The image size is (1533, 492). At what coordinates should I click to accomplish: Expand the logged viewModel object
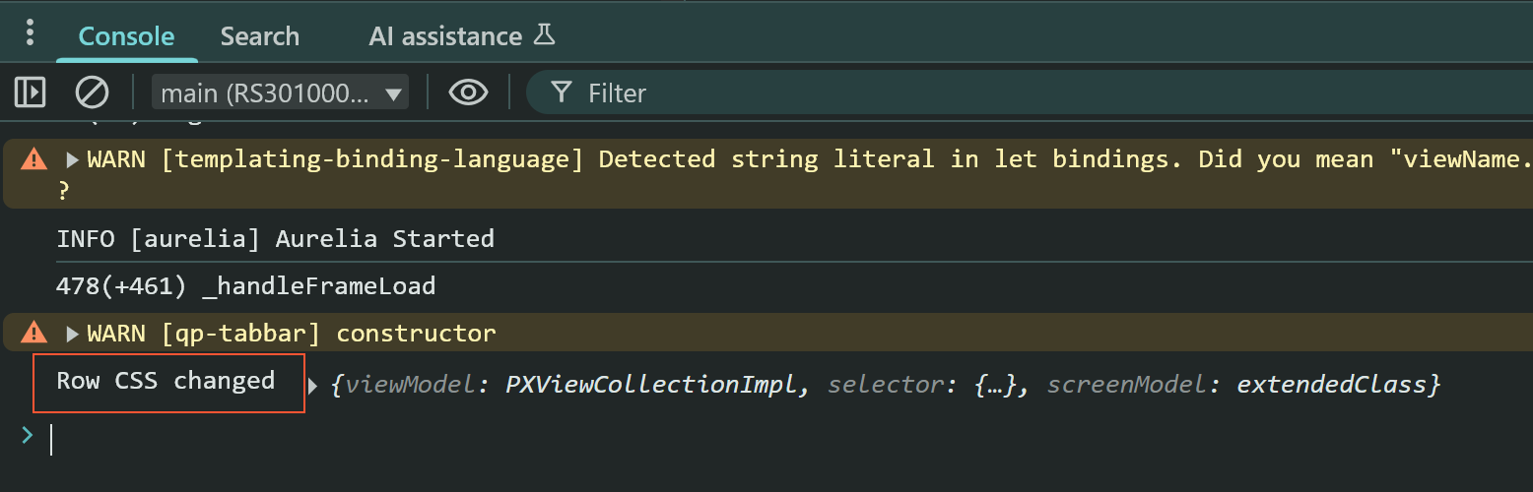pyautogui.click(x=314, y=386)
